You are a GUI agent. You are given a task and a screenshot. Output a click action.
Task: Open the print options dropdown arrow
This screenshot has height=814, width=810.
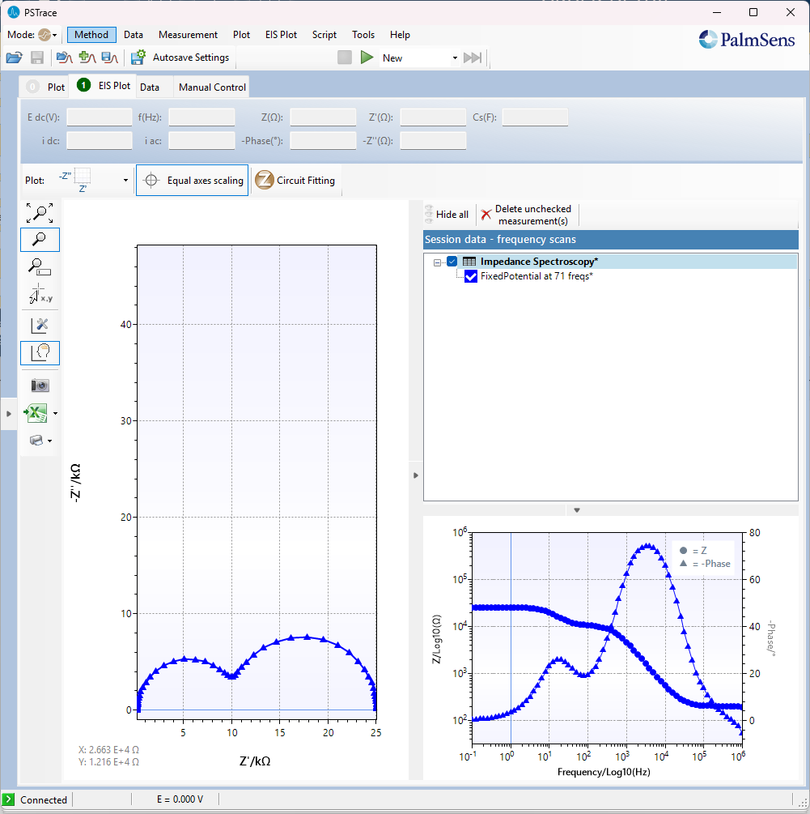tap(50, 441)
